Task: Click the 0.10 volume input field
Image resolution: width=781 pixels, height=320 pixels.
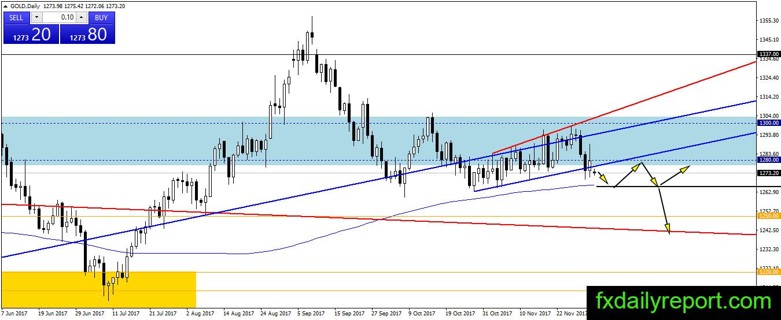Action: click(59, 17)
